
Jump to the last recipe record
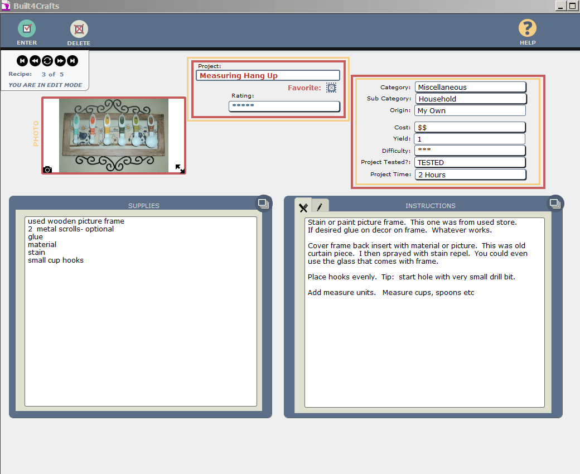coord(72,61)
